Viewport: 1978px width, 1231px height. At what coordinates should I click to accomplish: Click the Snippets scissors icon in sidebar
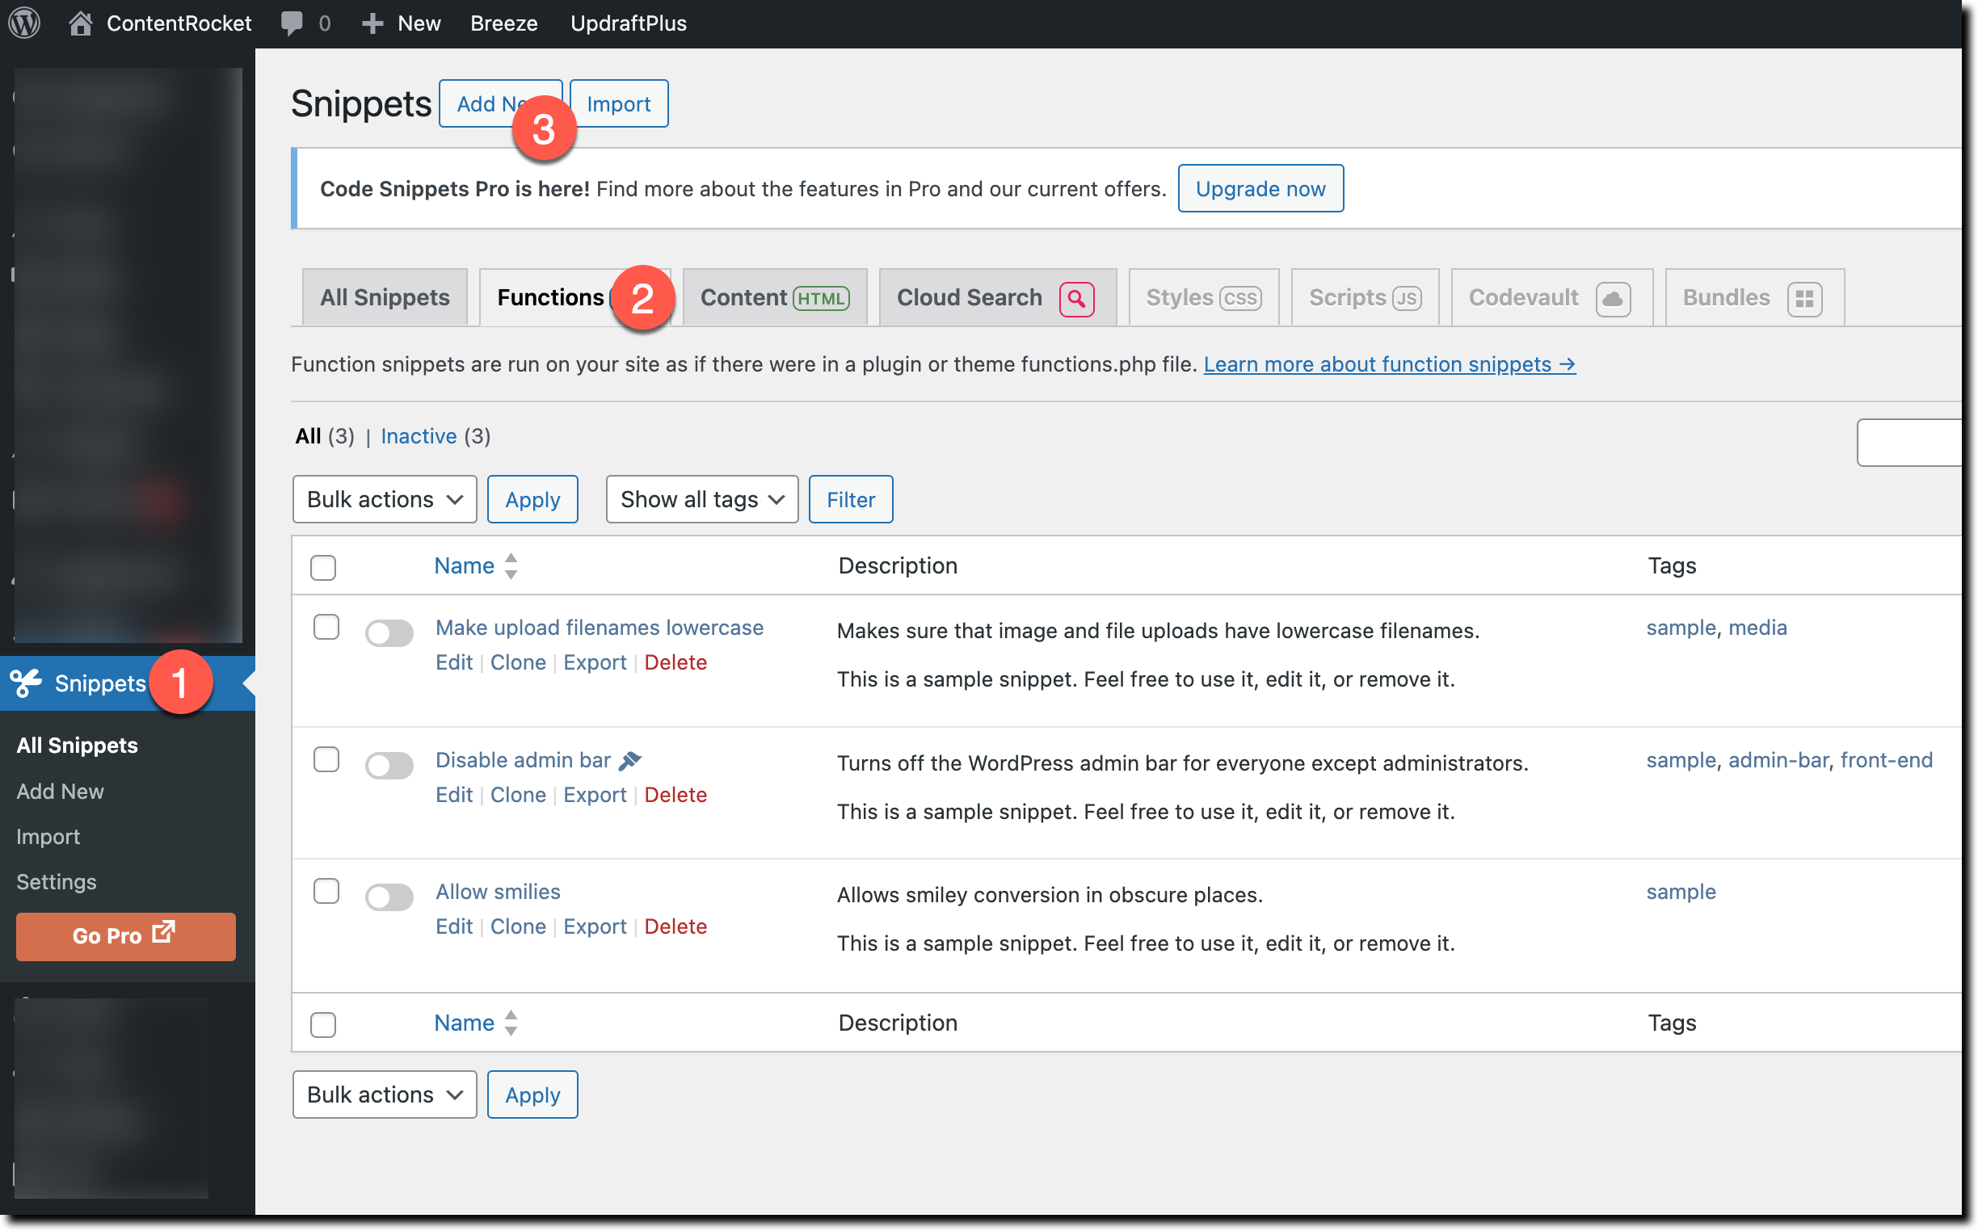[26, 683]
